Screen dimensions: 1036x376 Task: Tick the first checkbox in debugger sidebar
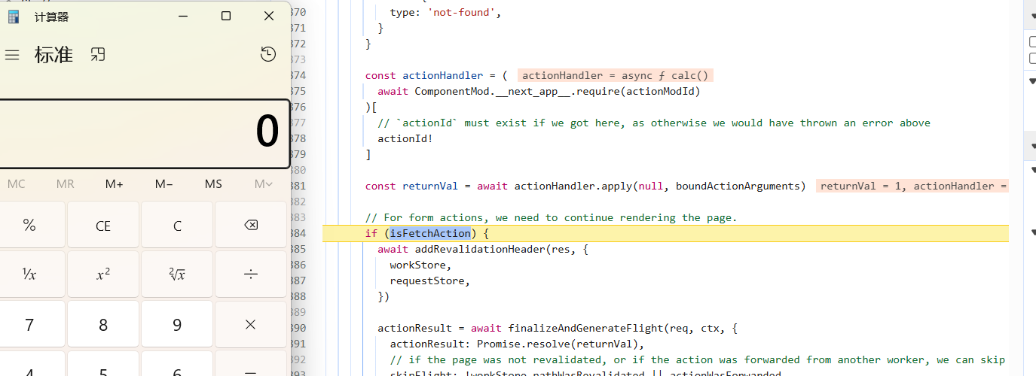click(x=1033, y=42)
